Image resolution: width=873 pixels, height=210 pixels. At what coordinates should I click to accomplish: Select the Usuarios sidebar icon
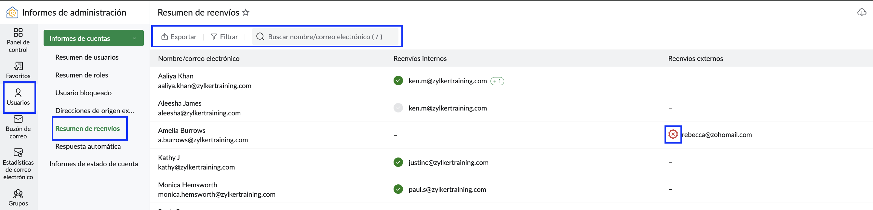coord(18,97)
